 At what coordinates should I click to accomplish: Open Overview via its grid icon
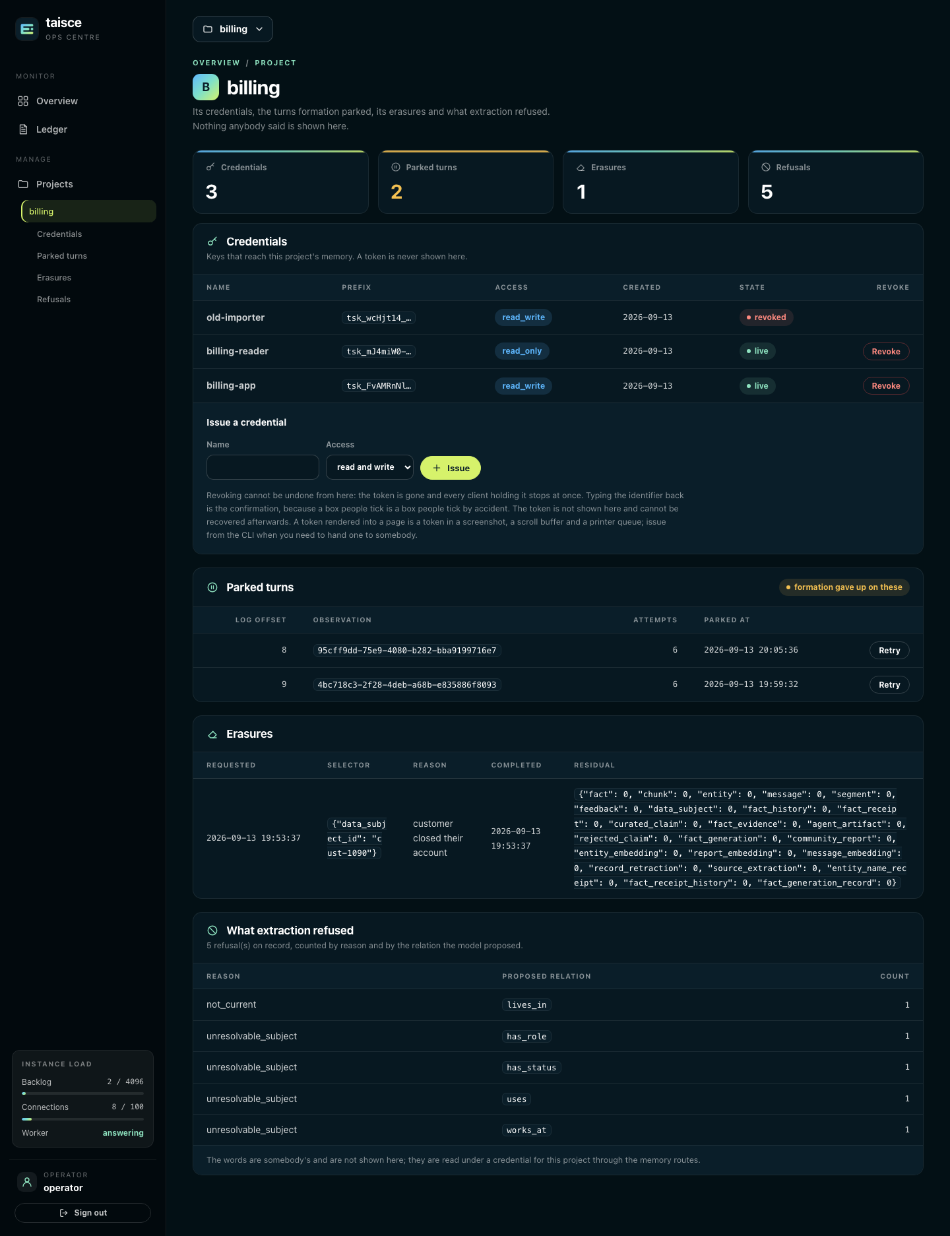pos(23,101)
